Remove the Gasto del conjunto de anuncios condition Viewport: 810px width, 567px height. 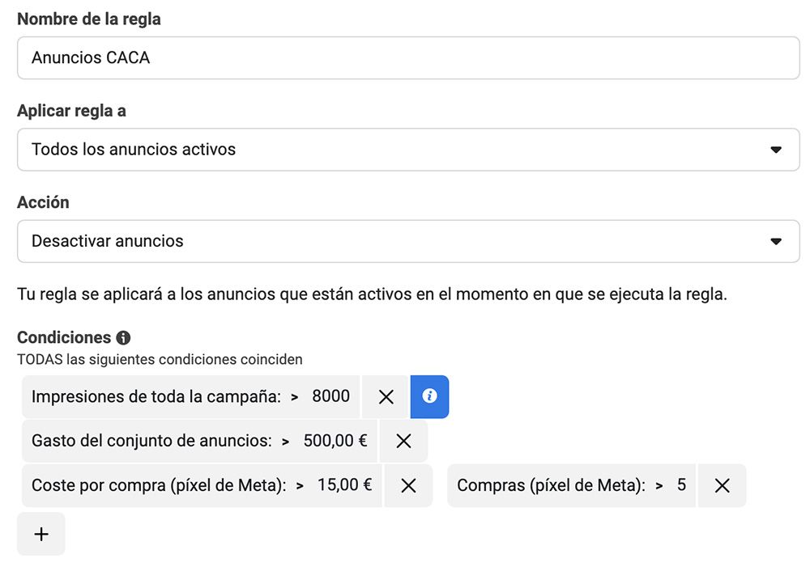click(x=404, y=441)
